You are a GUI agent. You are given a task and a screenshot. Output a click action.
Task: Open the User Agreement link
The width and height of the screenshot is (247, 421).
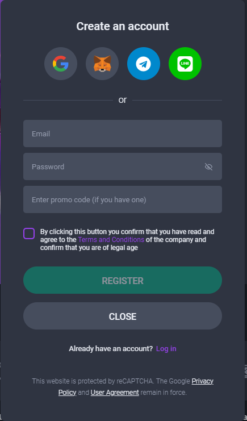[115, 393]
